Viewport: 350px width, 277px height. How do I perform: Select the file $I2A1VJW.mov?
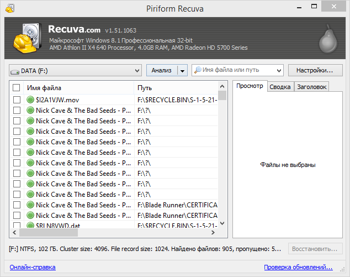tap(57, 100)
